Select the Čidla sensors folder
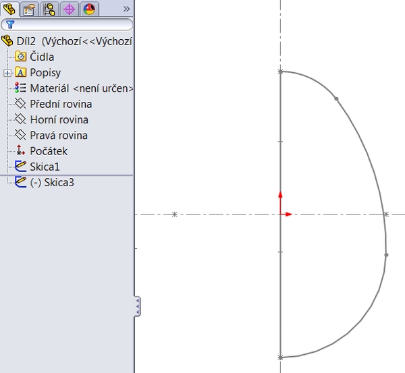405x373 pixels. coord(42,57)
